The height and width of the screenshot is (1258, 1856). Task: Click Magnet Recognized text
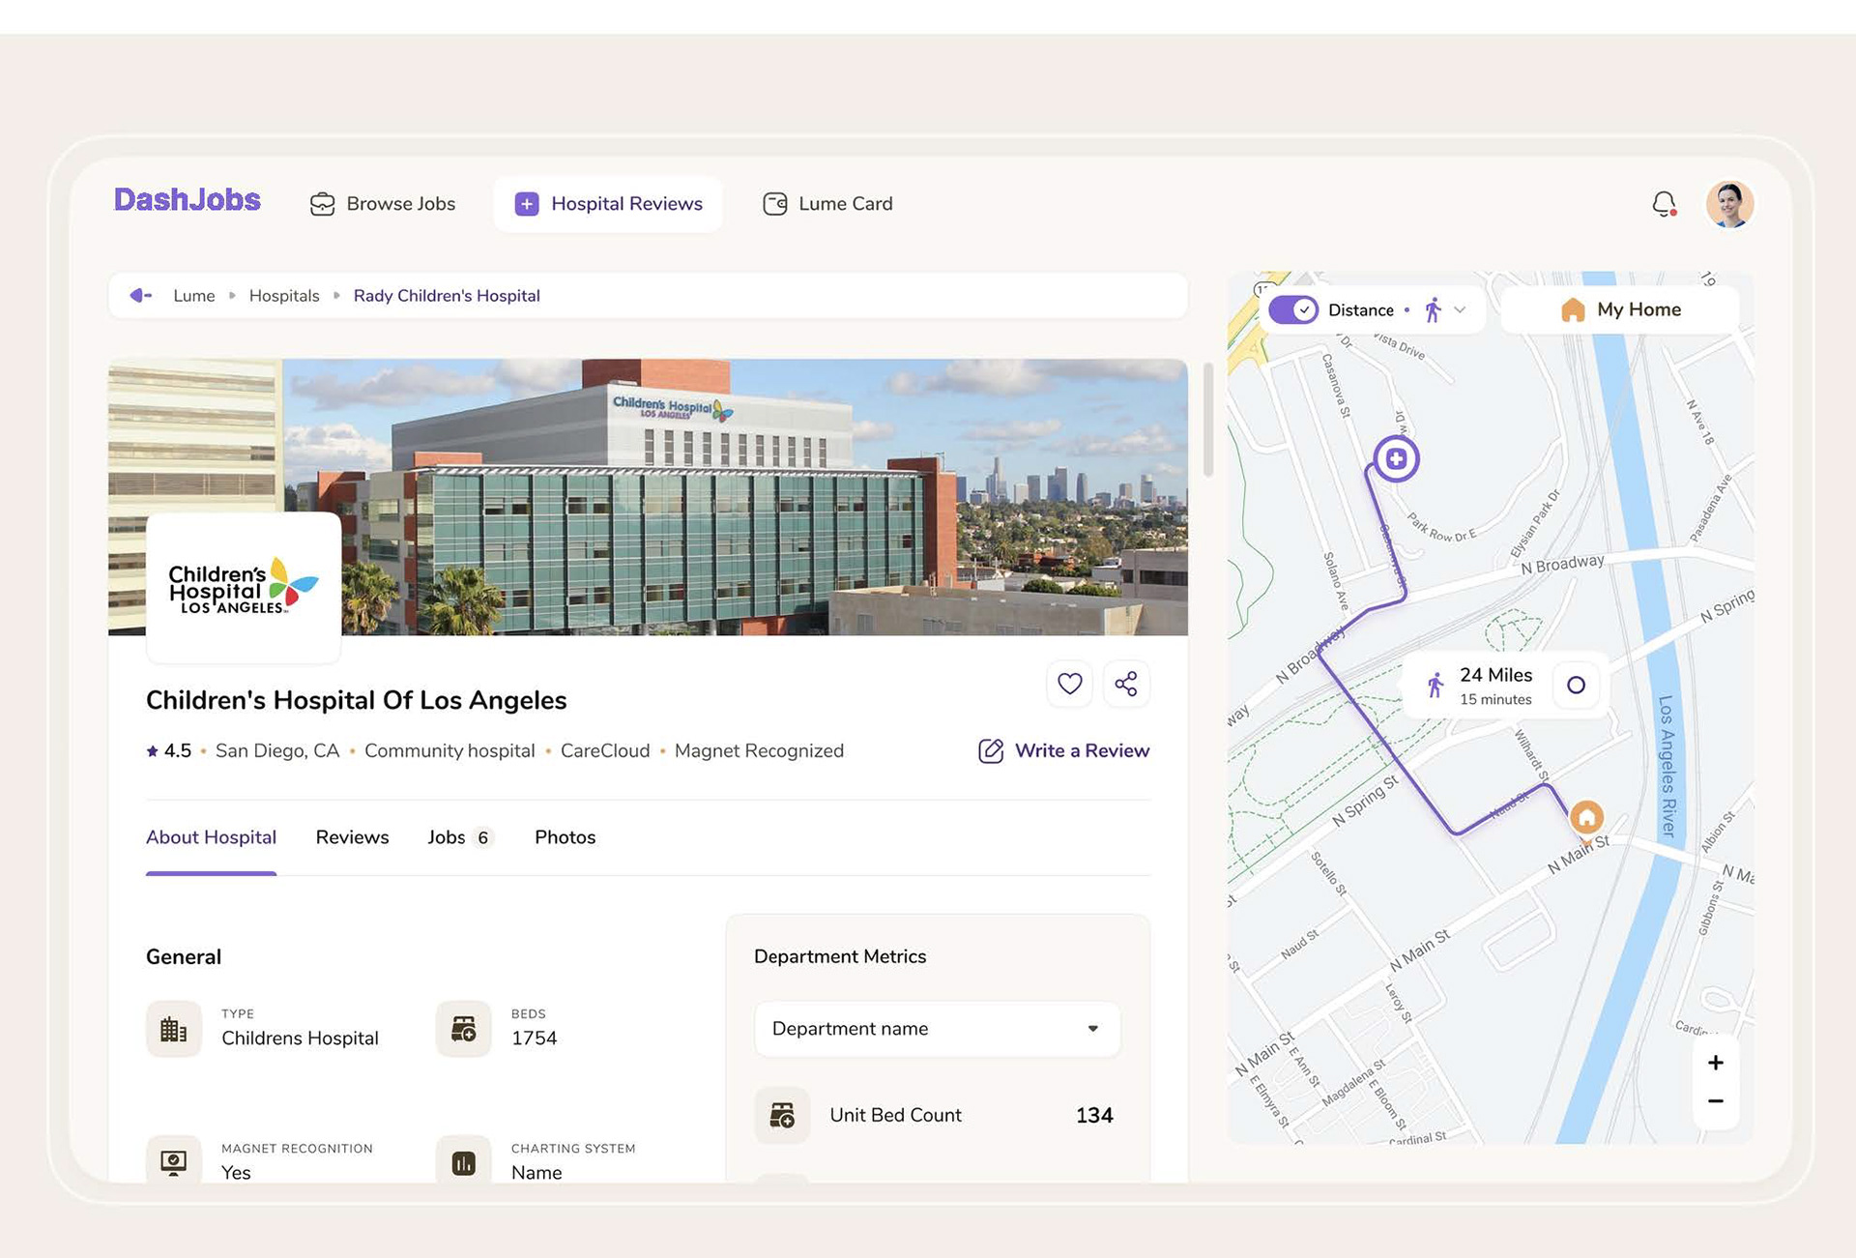point(759,751)
